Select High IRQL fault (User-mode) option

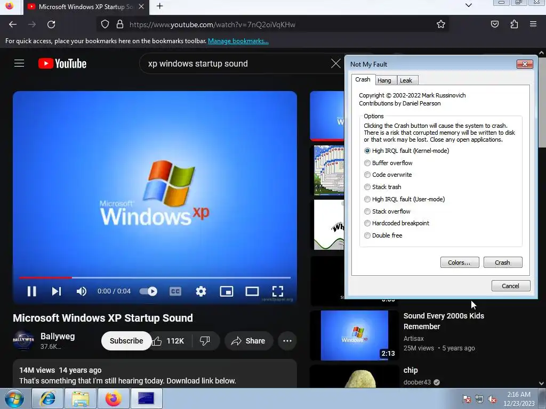(404, 199)
